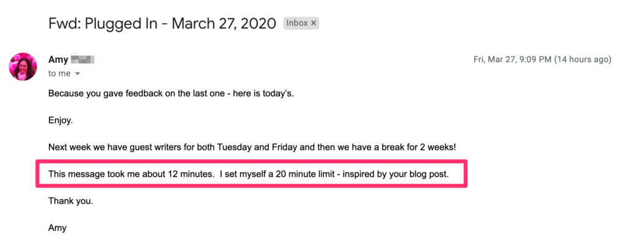Click the 'Fwd: Plugged In' subject line

(x=106, y=24)
